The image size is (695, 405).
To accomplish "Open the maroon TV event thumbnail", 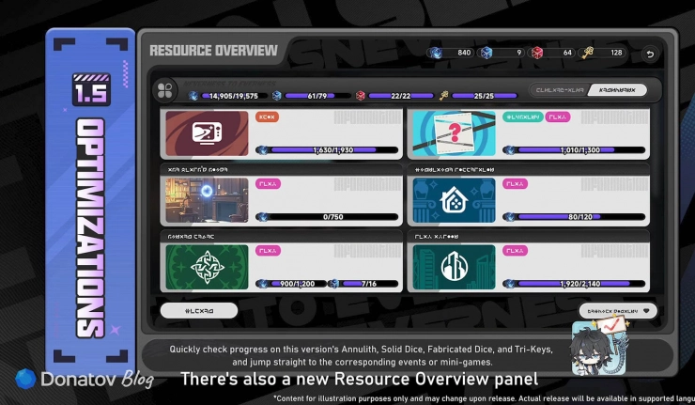I will click(x=207, y=133).
